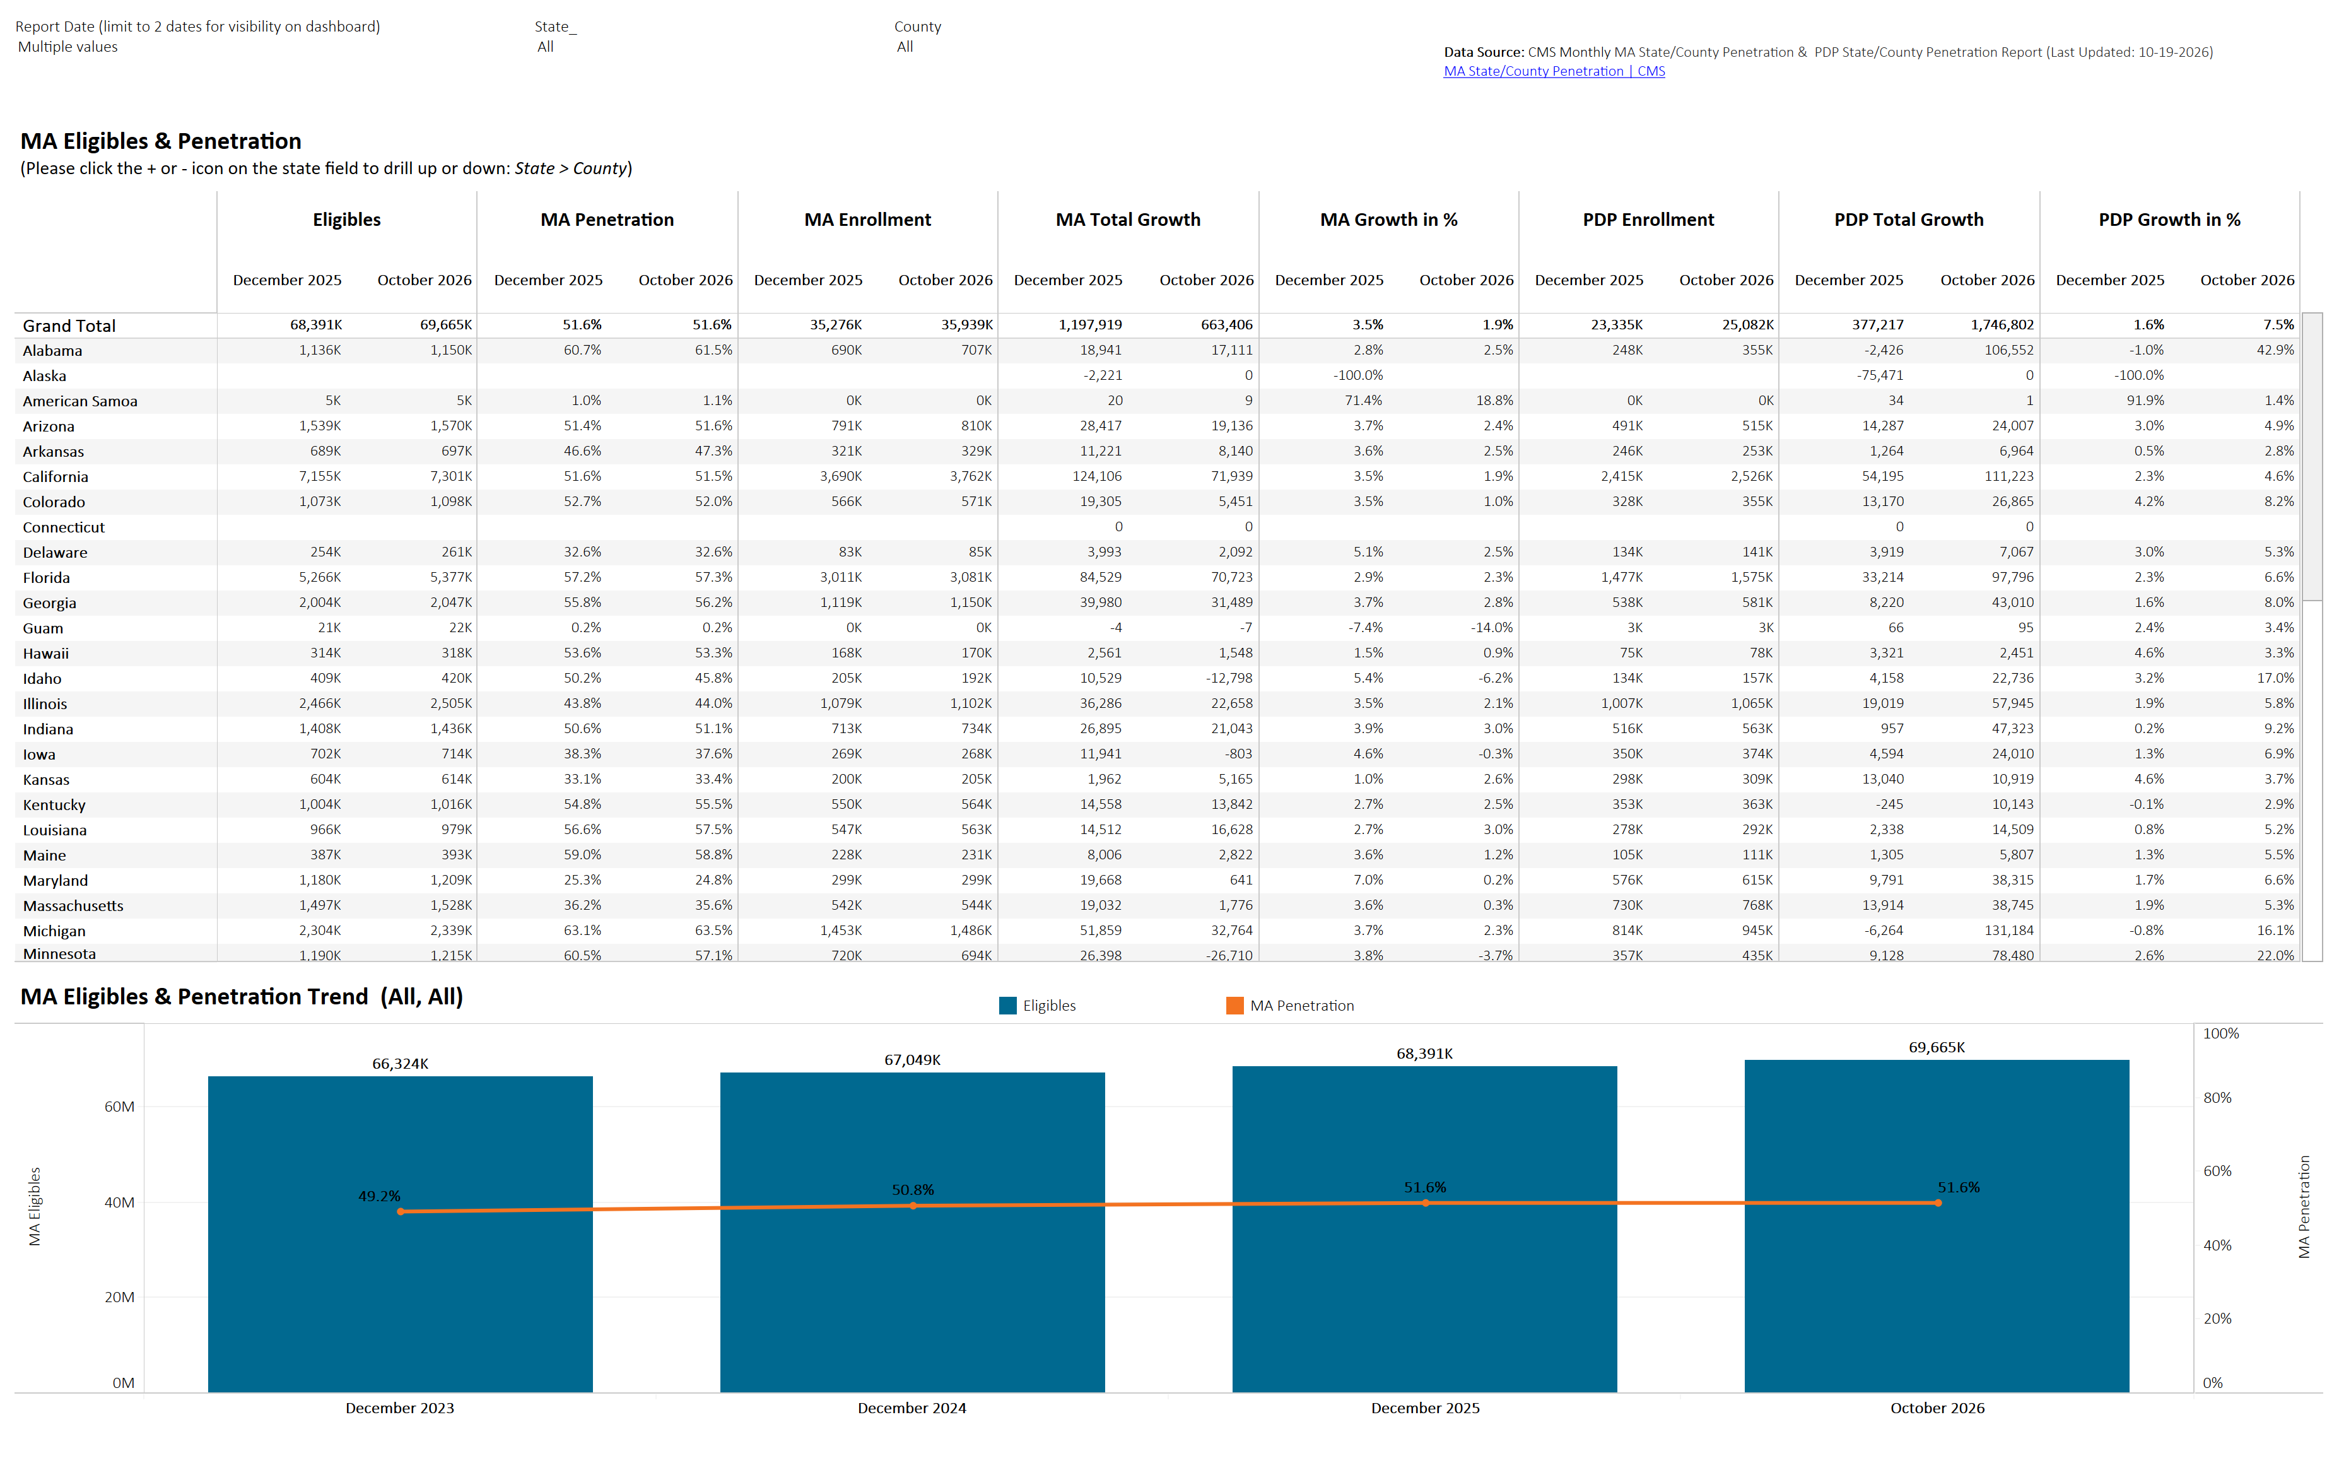The height and width of the screenshot is (1475, 2339).
Task: Select the December 2024 eligibles bar
Action: (x=912, y=1232)
